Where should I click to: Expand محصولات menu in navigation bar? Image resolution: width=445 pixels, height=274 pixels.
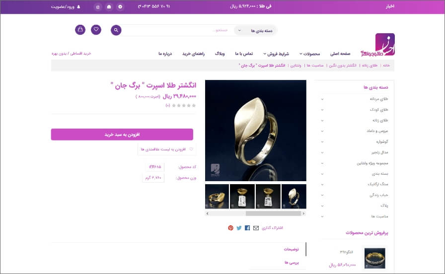tap(309, 54)
